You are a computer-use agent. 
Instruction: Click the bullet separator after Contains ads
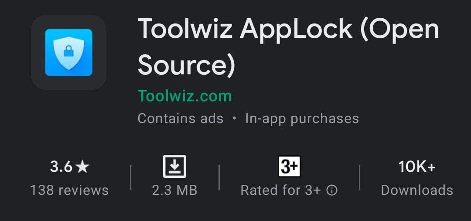(x=234, y=119)
